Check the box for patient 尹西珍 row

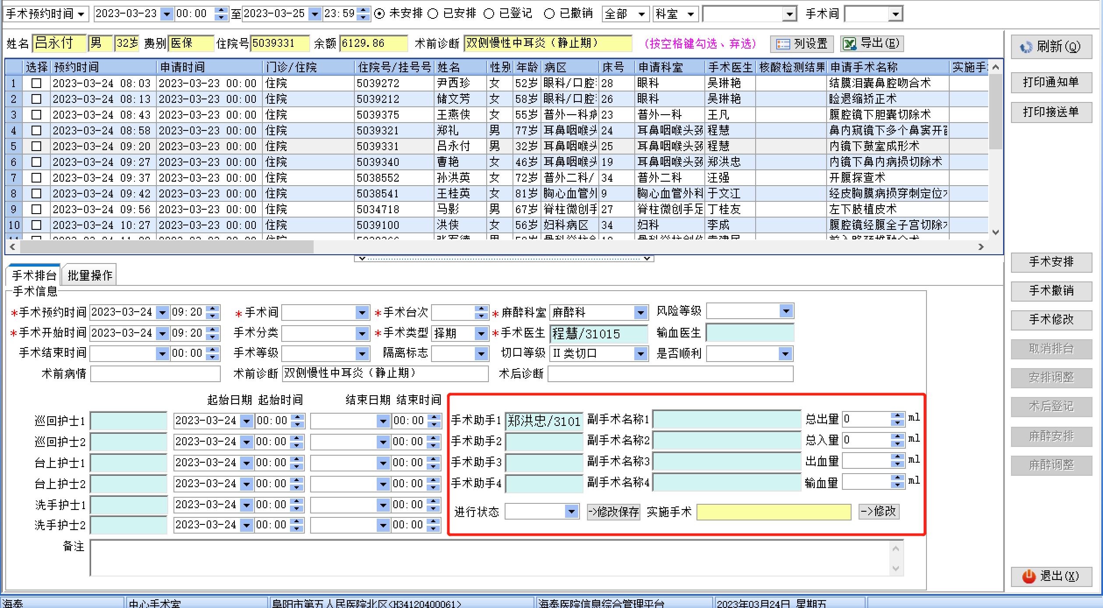[x=36, y=83]
